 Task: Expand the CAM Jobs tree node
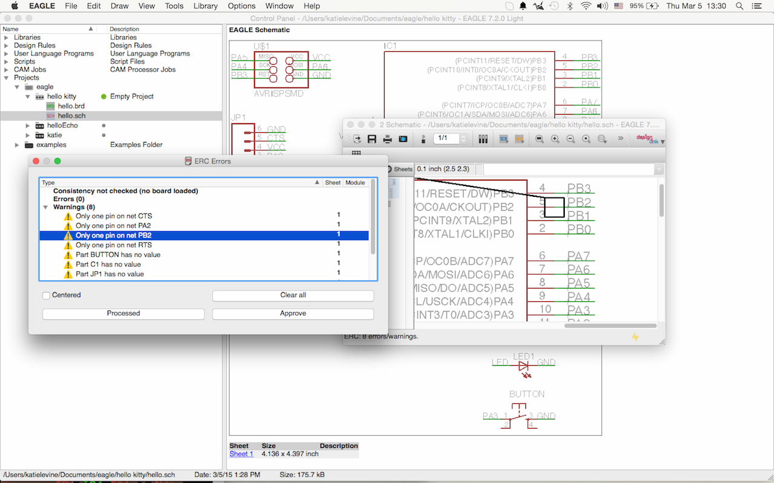click(x=7, y=69)
